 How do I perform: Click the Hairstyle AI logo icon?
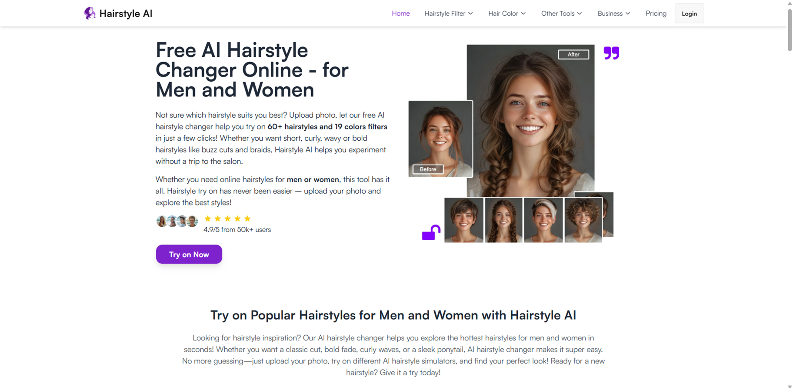click(x=90, y=13)
